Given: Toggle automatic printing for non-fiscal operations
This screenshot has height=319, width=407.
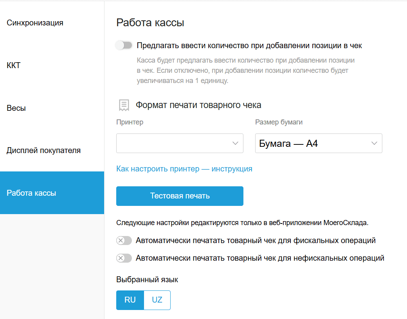Looking at the screenshot, I should [124, 258].
